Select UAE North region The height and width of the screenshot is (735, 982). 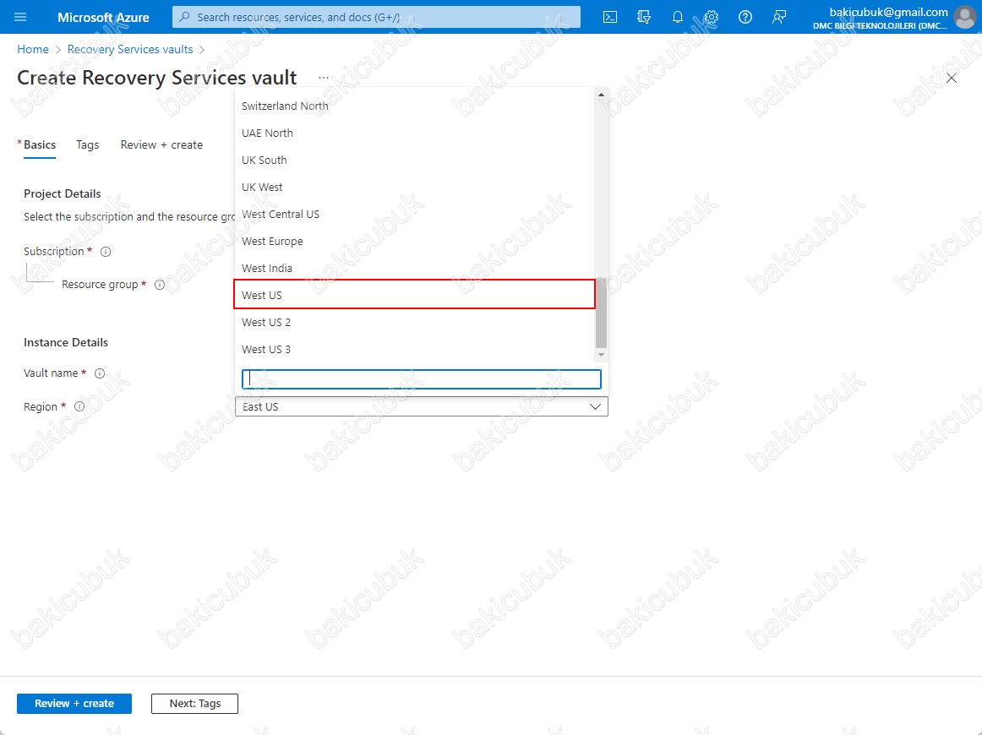click(x=414, y=133)
